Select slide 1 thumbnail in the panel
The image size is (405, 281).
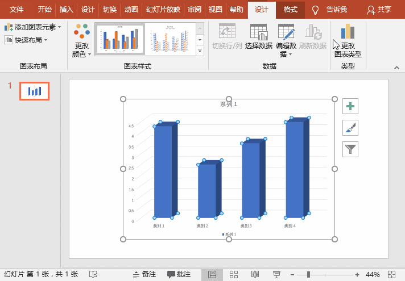coord(34,91)
